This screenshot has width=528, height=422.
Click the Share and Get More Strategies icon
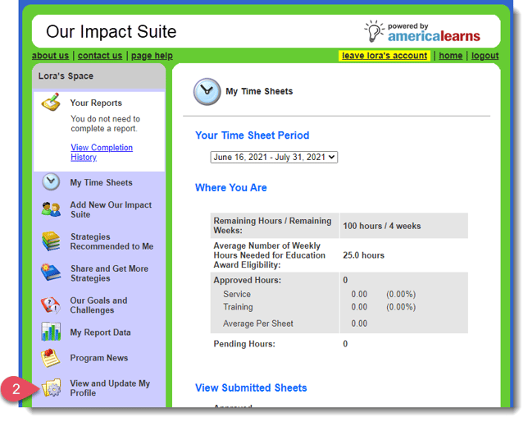tap(51, 273)
